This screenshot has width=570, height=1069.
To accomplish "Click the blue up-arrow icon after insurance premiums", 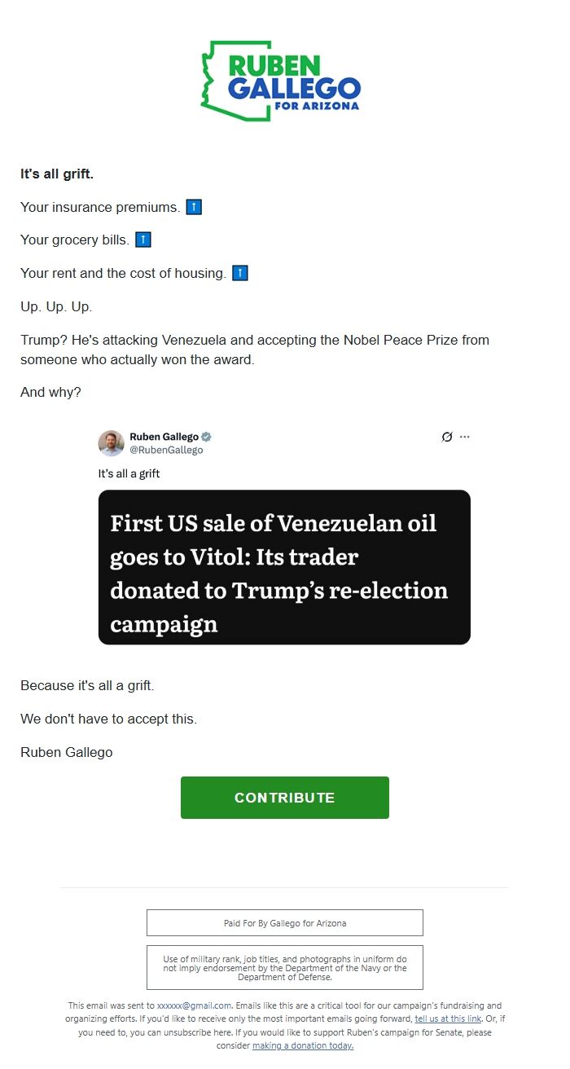I will [193, 207].
